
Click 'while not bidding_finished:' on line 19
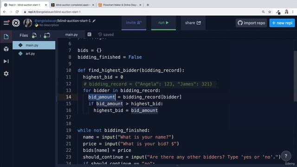pos(113,130)
